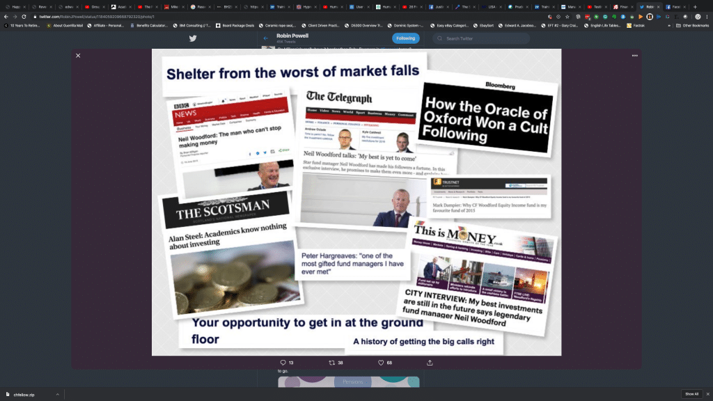Viewport: 713px width, 401px height.
Task: Reload the page
Action: pyautogui.click(x=24, y=17)
